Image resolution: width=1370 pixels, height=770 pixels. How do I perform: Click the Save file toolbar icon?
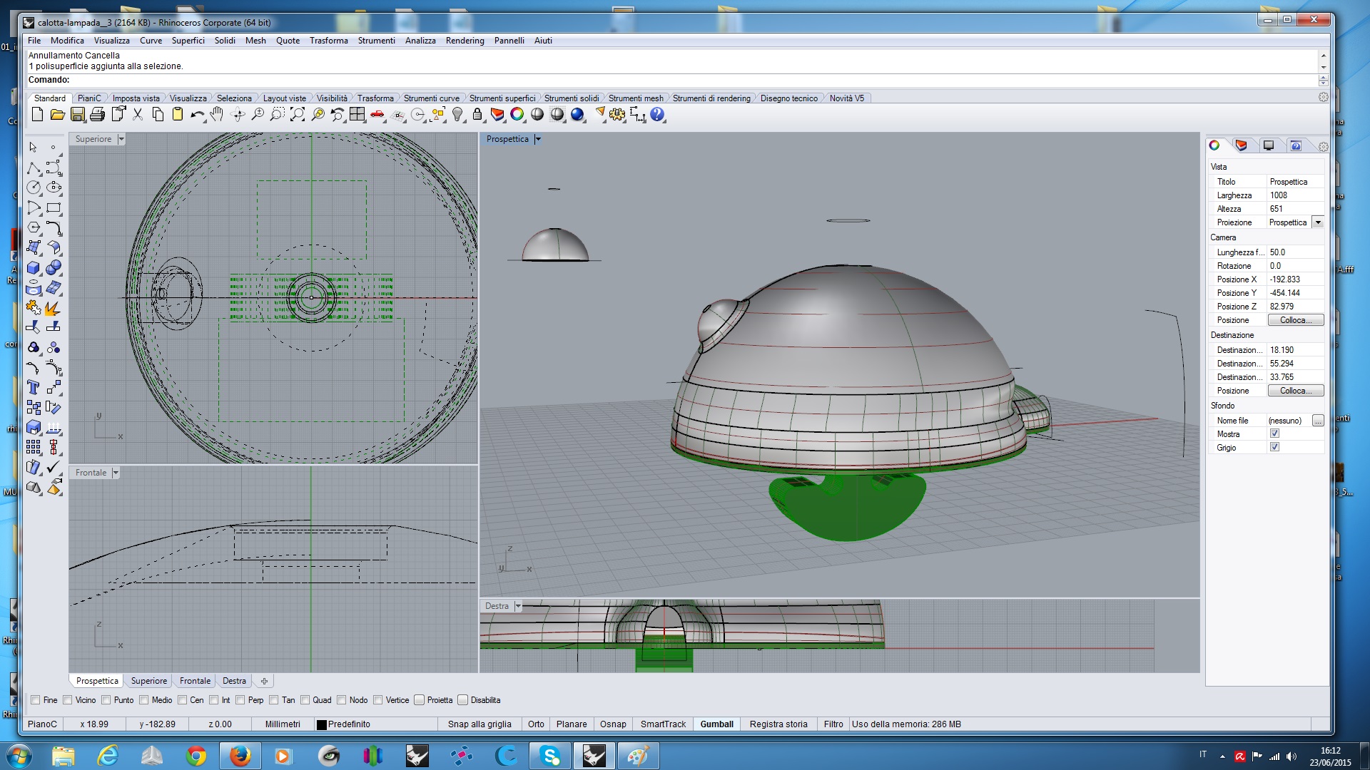coord(78,115)
